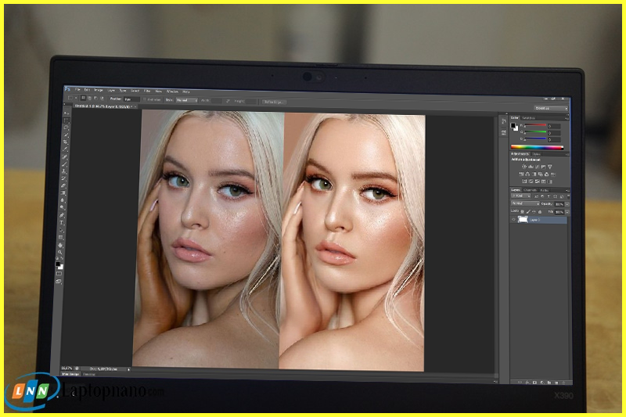Open the Essentials workspace dropdown

pyautogui.click(x=550, y=108)
